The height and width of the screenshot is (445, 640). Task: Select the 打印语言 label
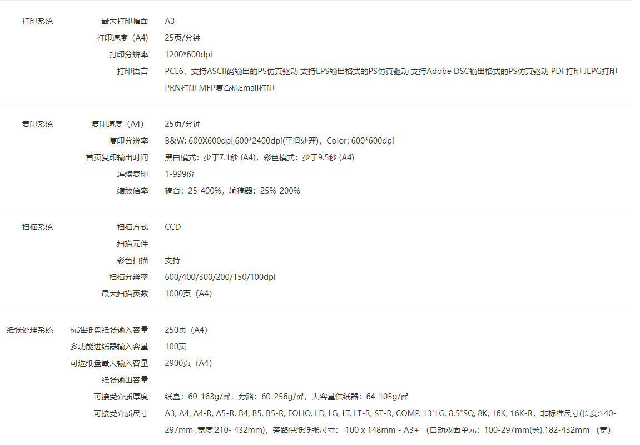point(132,71)
